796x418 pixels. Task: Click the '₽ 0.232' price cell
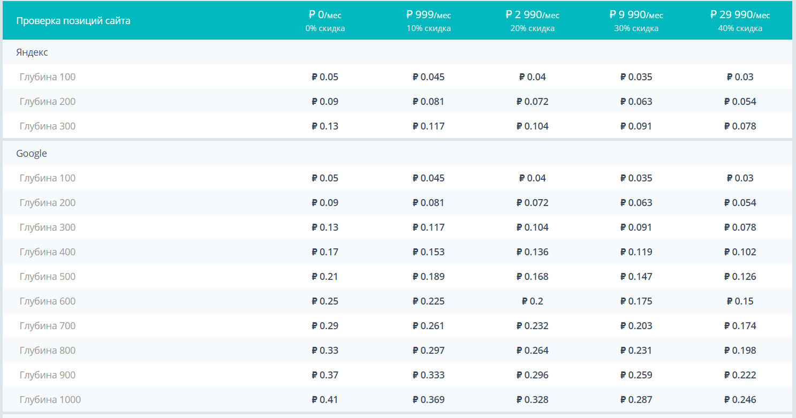tap(533, 326)
